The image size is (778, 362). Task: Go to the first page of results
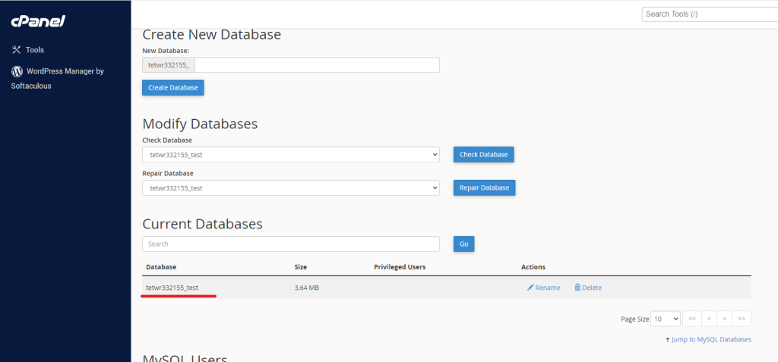pos(691,319)
